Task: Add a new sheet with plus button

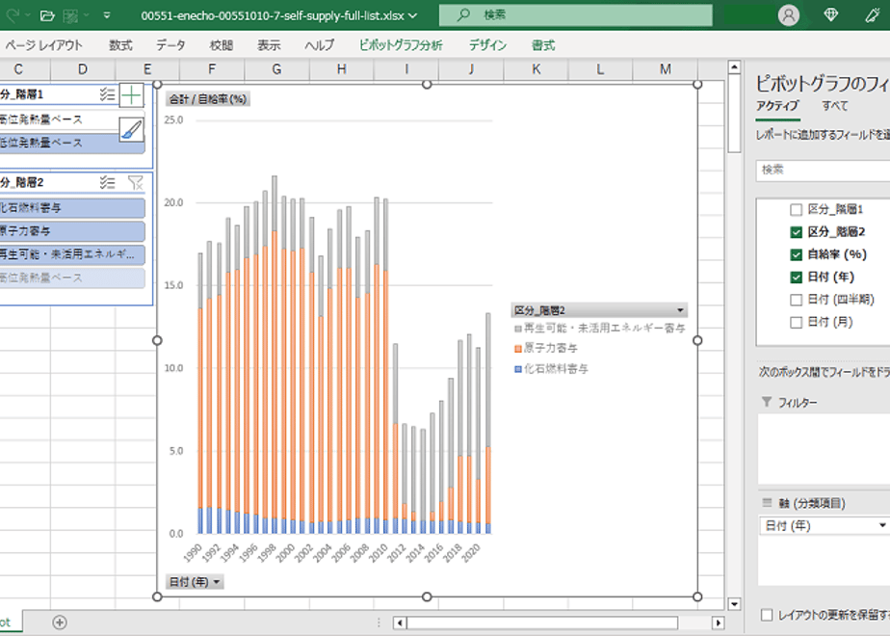Action: (60, 623)
